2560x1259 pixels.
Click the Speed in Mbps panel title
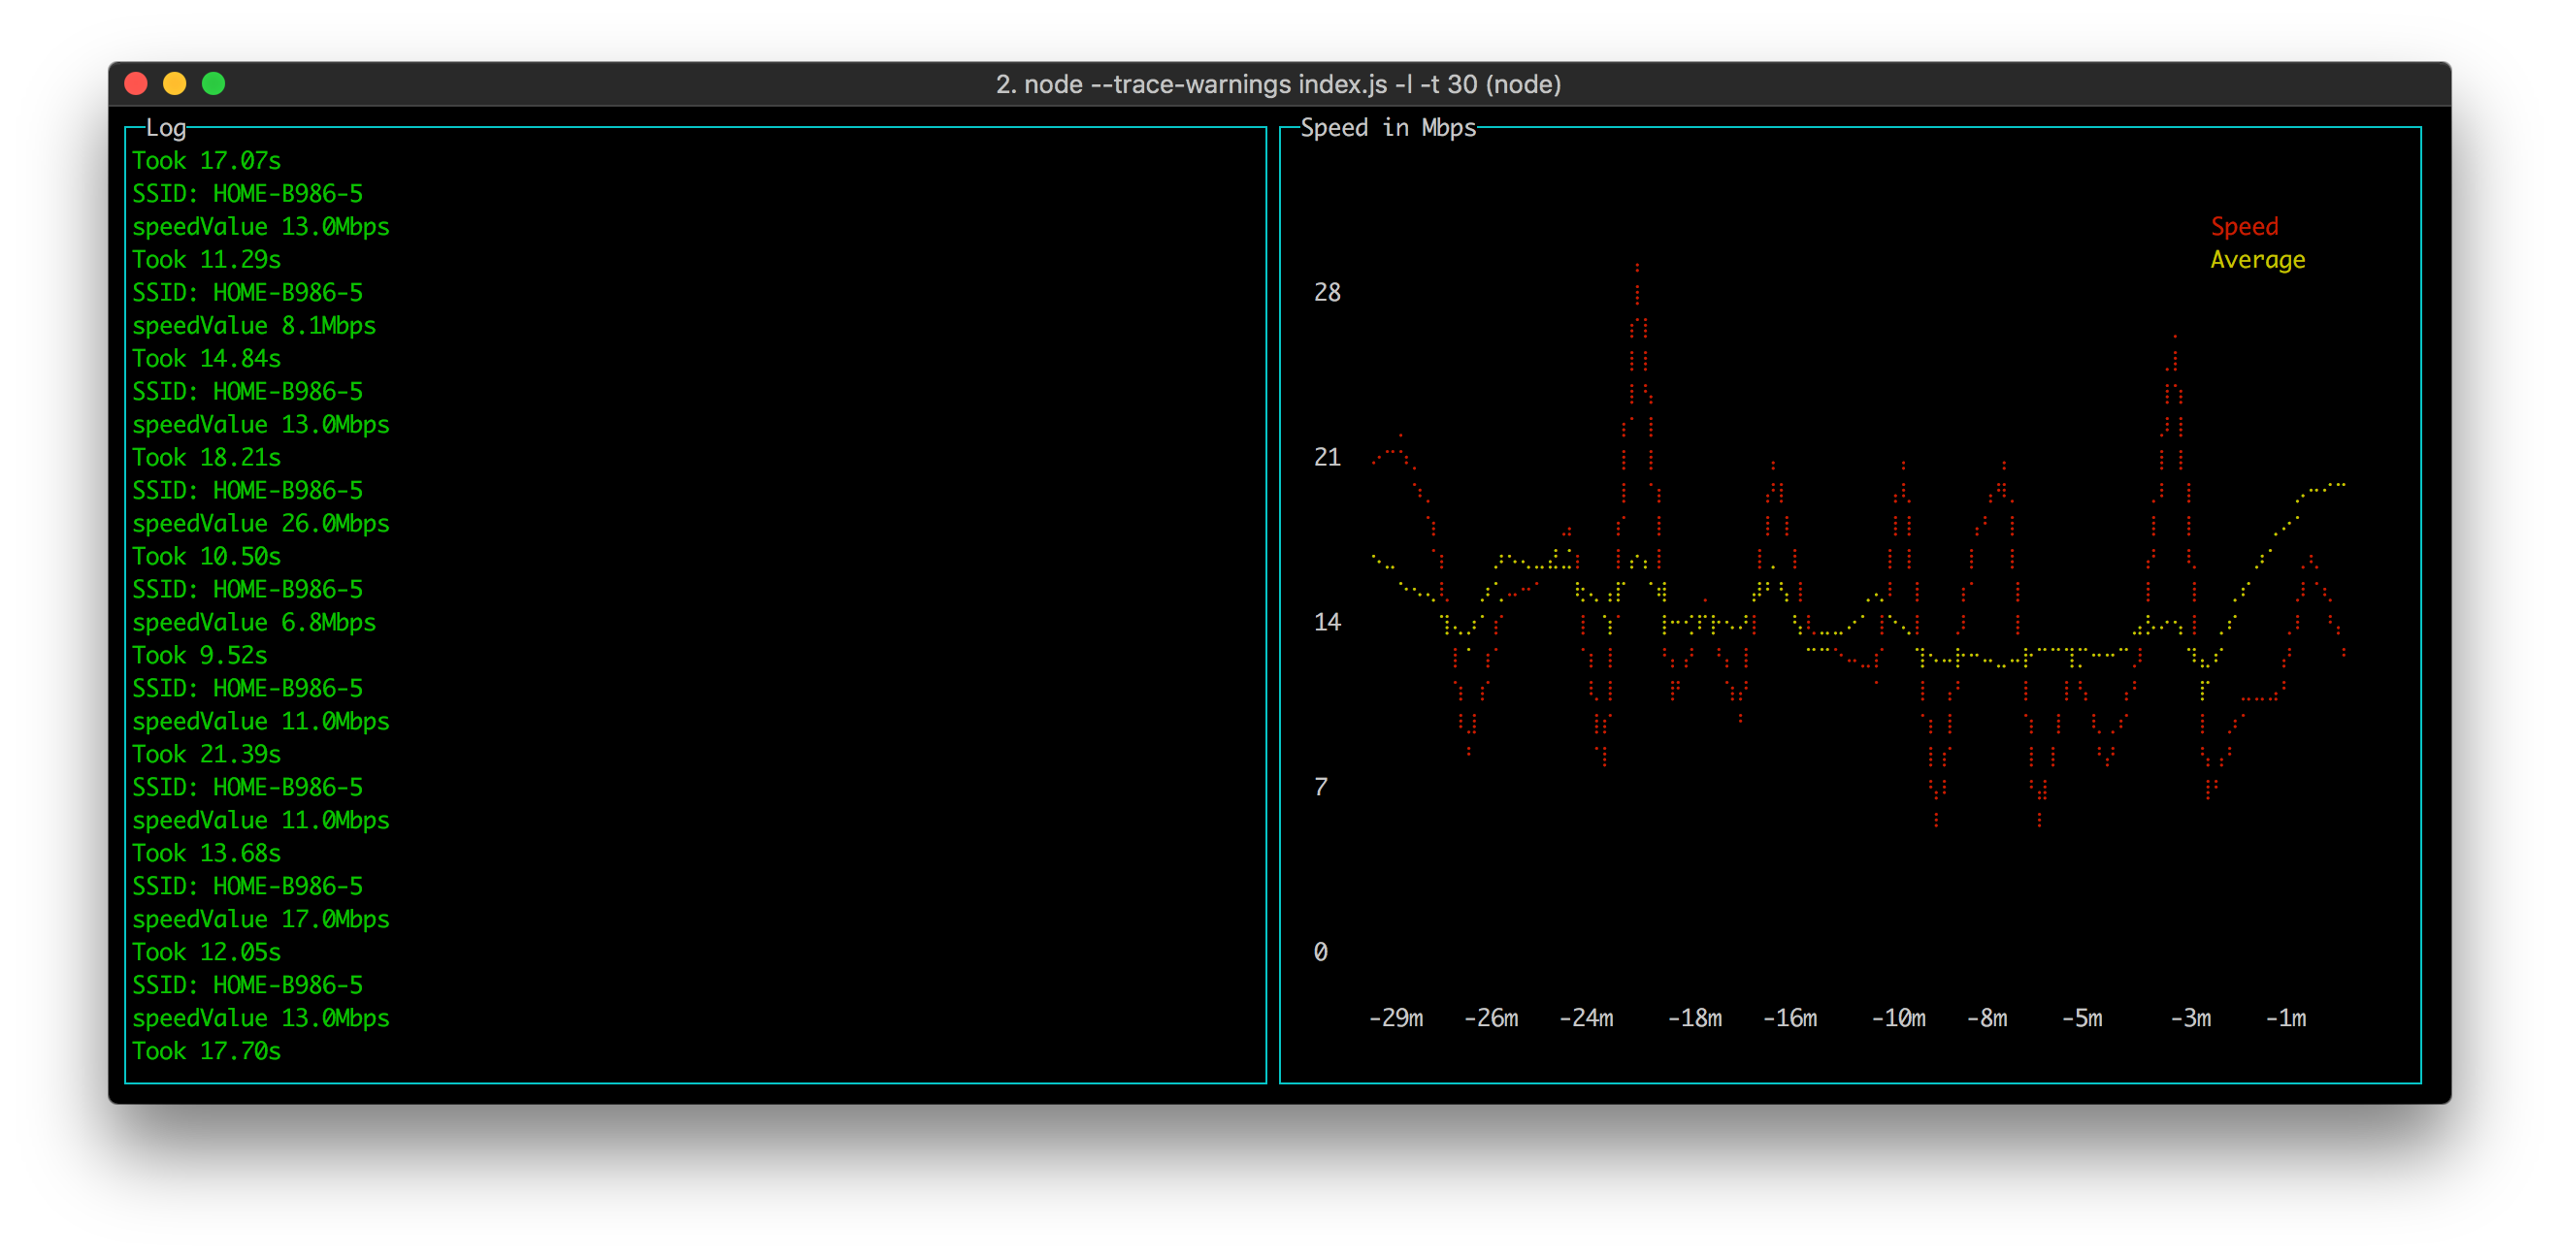coord(1388,128)
